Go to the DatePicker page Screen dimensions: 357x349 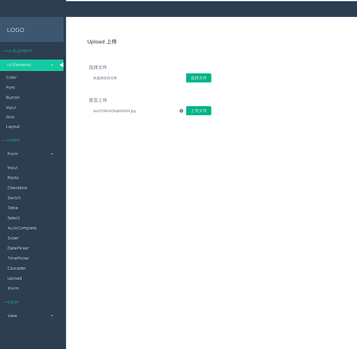click(x=18, y=248)
